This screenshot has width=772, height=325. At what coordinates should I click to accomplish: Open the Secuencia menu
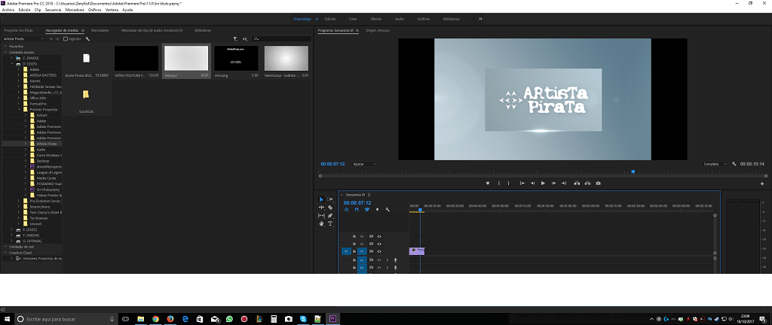53,10
